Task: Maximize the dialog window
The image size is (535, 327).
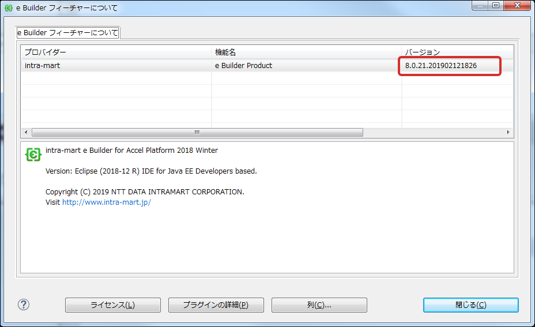Action: pyautogui.click(x=496, y=6)
